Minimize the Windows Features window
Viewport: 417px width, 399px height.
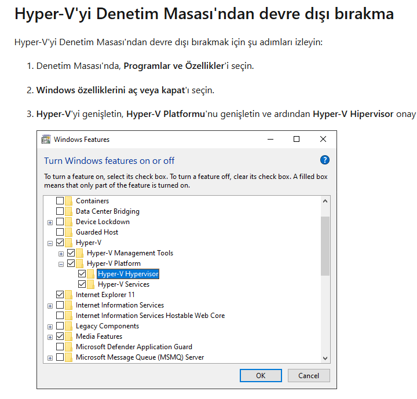pos(270,139)
